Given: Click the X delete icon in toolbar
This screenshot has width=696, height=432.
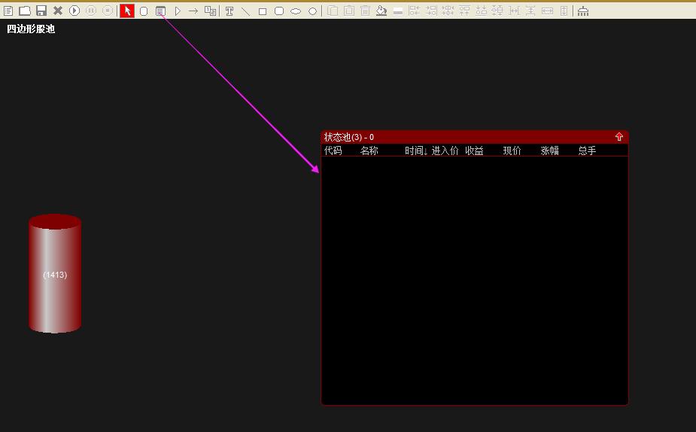Looking at the screenshot, I should point(58,11).
